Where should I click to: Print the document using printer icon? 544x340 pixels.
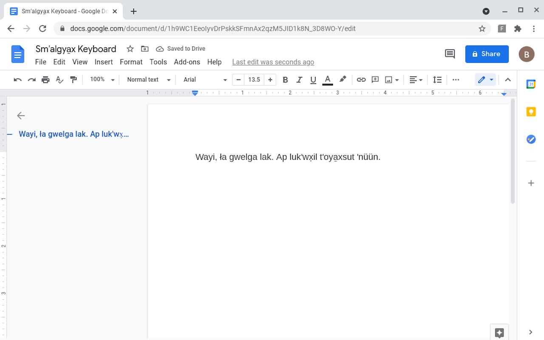(45, 79)
